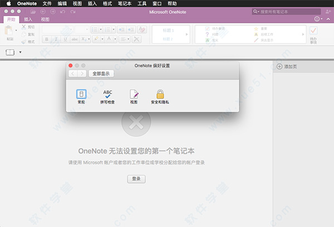Open the subscript options dropdown arrow
The image size is (334, 227).
[89, 39]
